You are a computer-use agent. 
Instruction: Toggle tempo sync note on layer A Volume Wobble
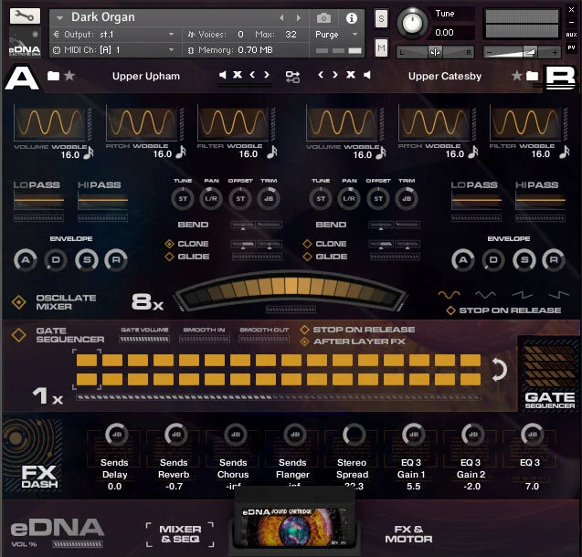tap(89, 152)
